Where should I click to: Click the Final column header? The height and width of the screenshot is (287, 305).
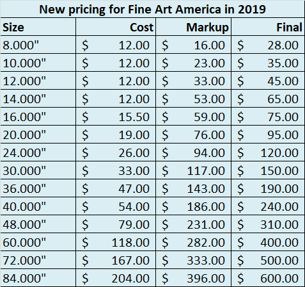point(268,27)
